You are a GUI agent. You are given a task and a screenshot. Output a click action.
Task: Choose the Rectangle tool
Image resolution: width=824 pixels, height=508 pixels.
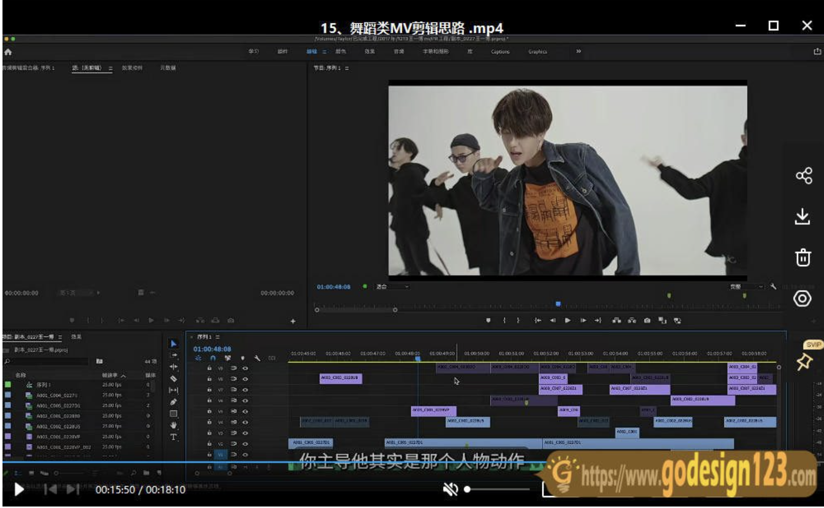tap(173, 413)
